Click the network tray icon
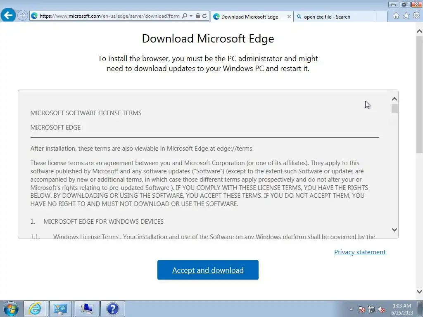Viewport: 423px width, 317px height. (x=371, y=309)
